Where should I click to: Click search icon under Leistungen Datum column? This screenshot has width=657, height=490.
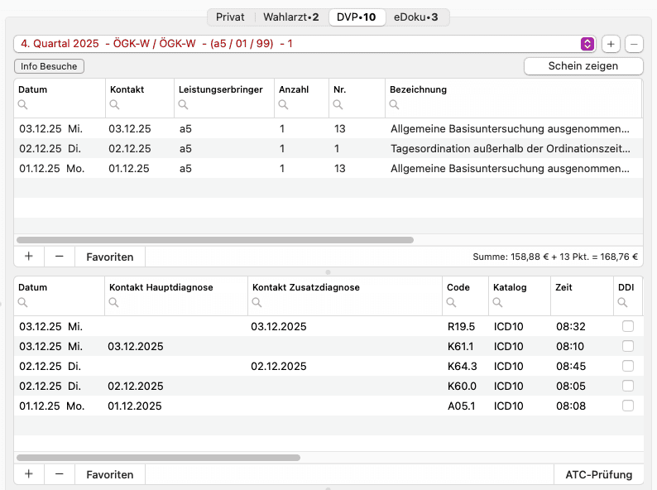tap(23, 104)
